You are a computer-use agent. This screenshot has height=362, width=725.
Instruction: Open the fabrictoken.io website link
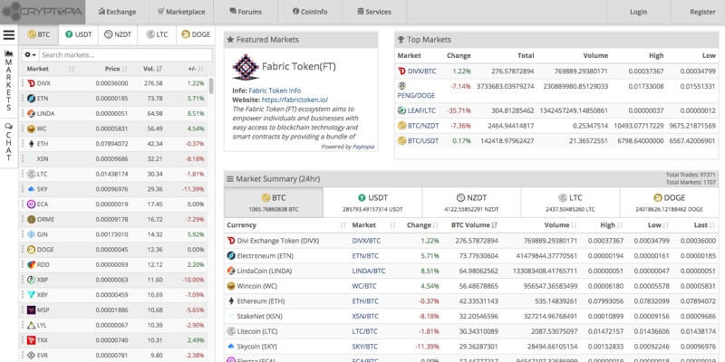tap(295, 100)
